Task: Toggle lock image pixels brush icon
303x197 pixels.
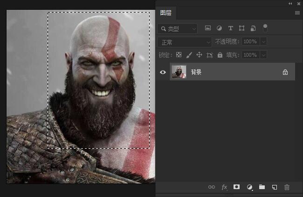Action: pos(189,55)
